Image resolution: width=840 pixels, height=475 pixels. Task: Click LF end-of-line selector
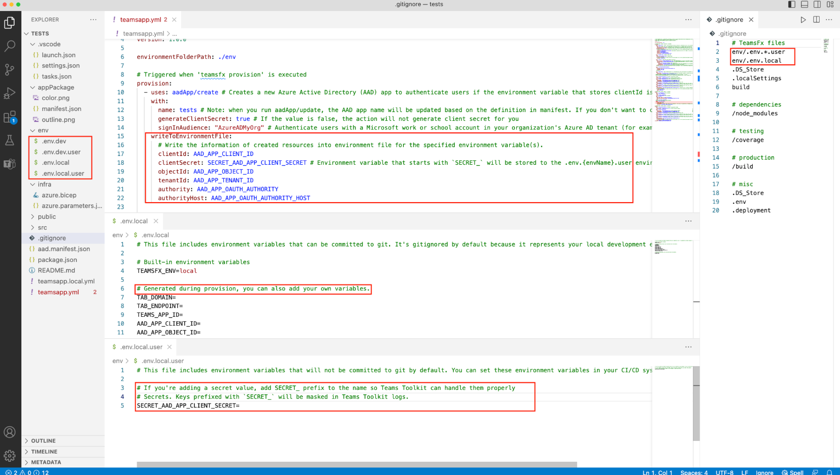745,472
